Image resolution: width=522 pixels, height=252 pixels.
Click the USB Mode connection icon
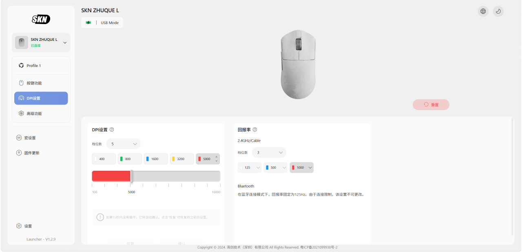coord(88,22)
